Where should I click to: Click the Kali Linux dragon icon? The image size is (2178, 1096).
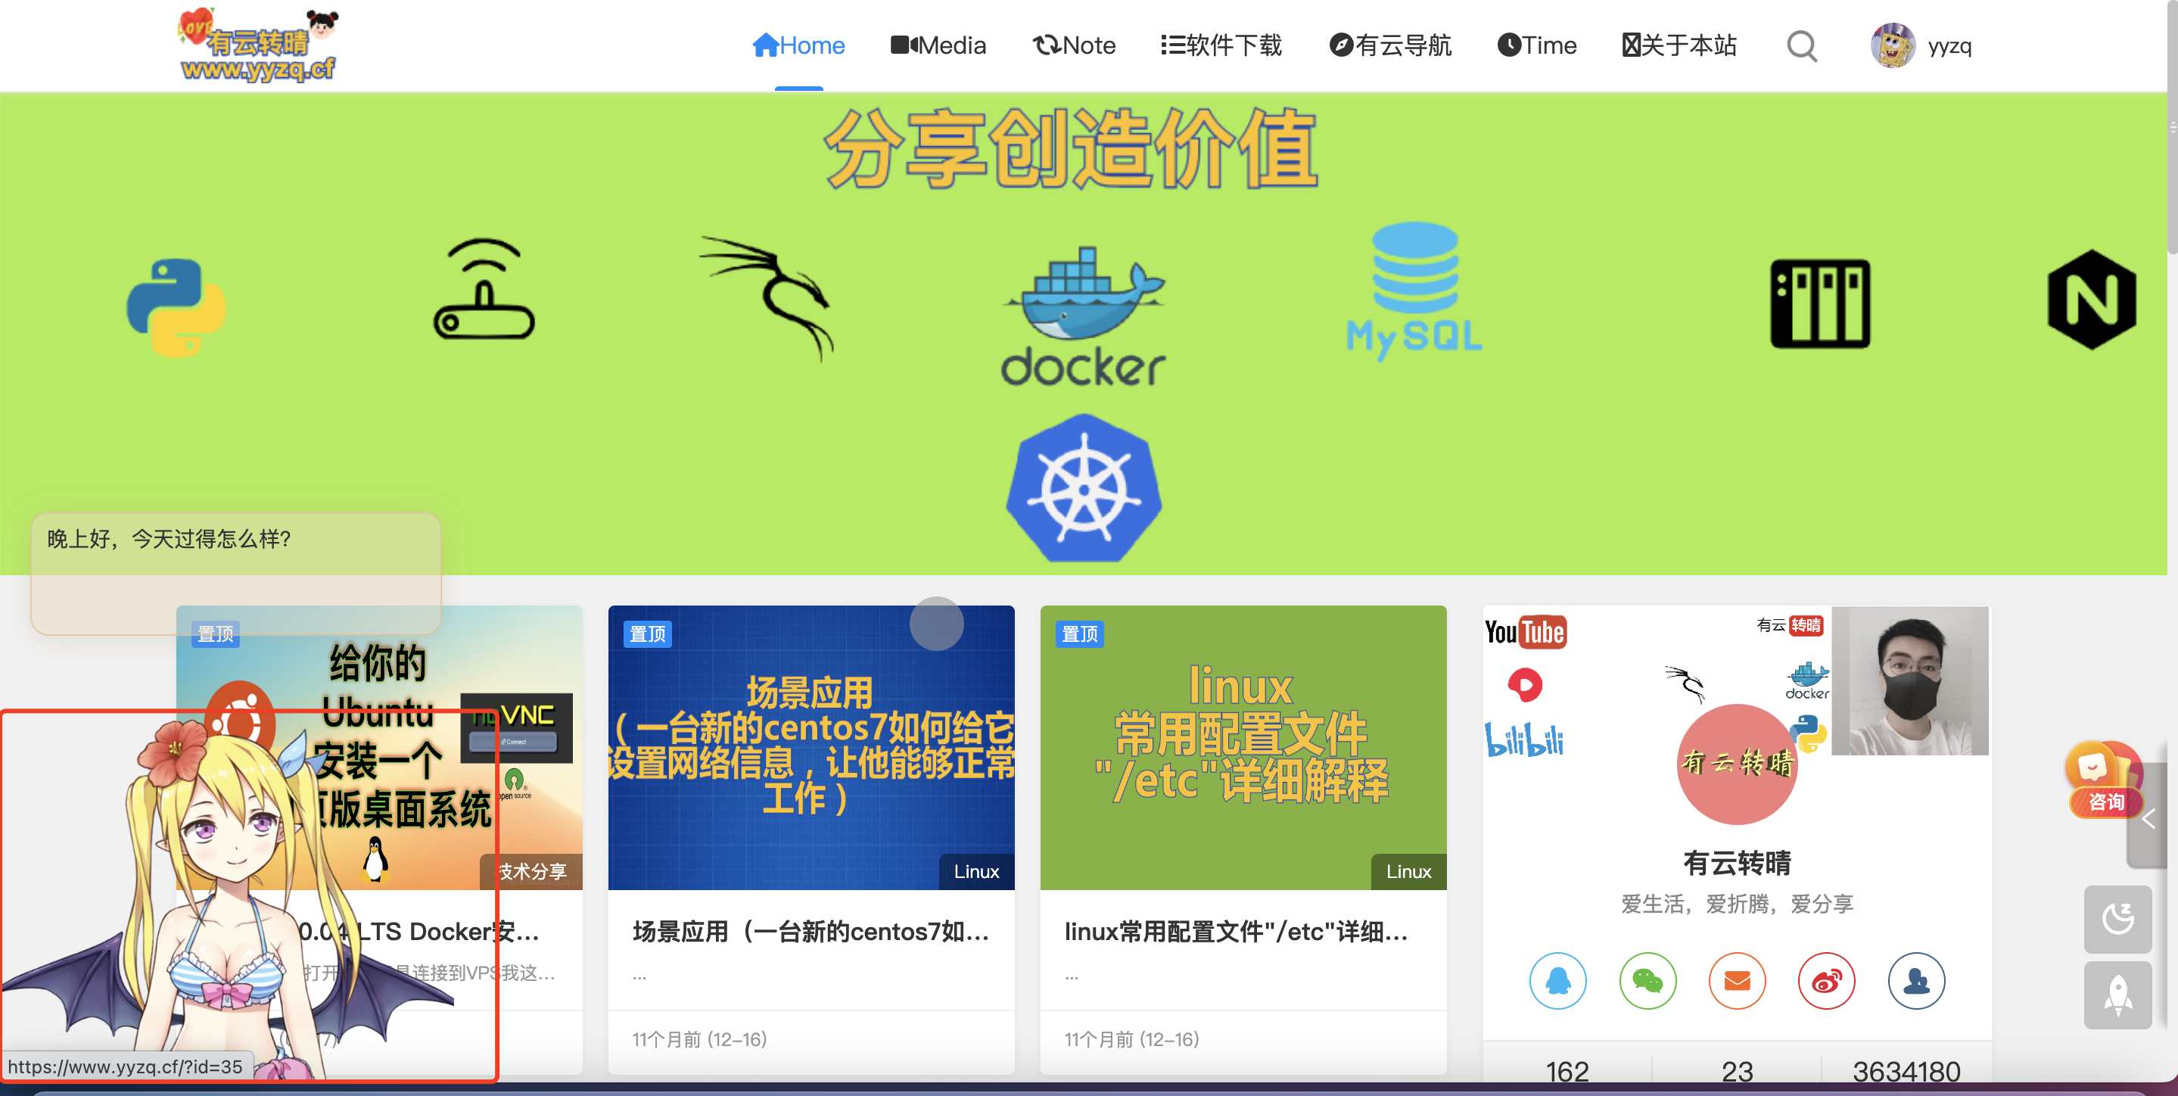(x=767, y=298)
